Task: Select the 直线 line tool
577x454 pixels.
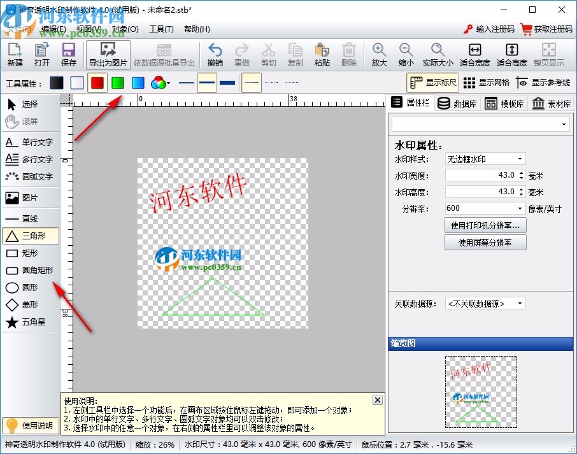Action: coord(30,219)
